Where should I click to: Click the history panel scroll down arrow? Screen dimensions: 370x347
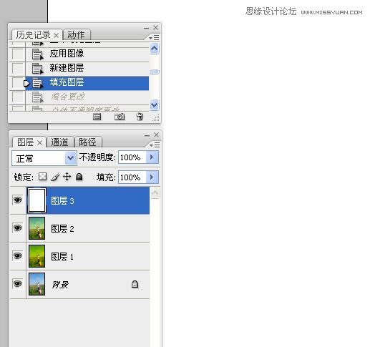155,104
